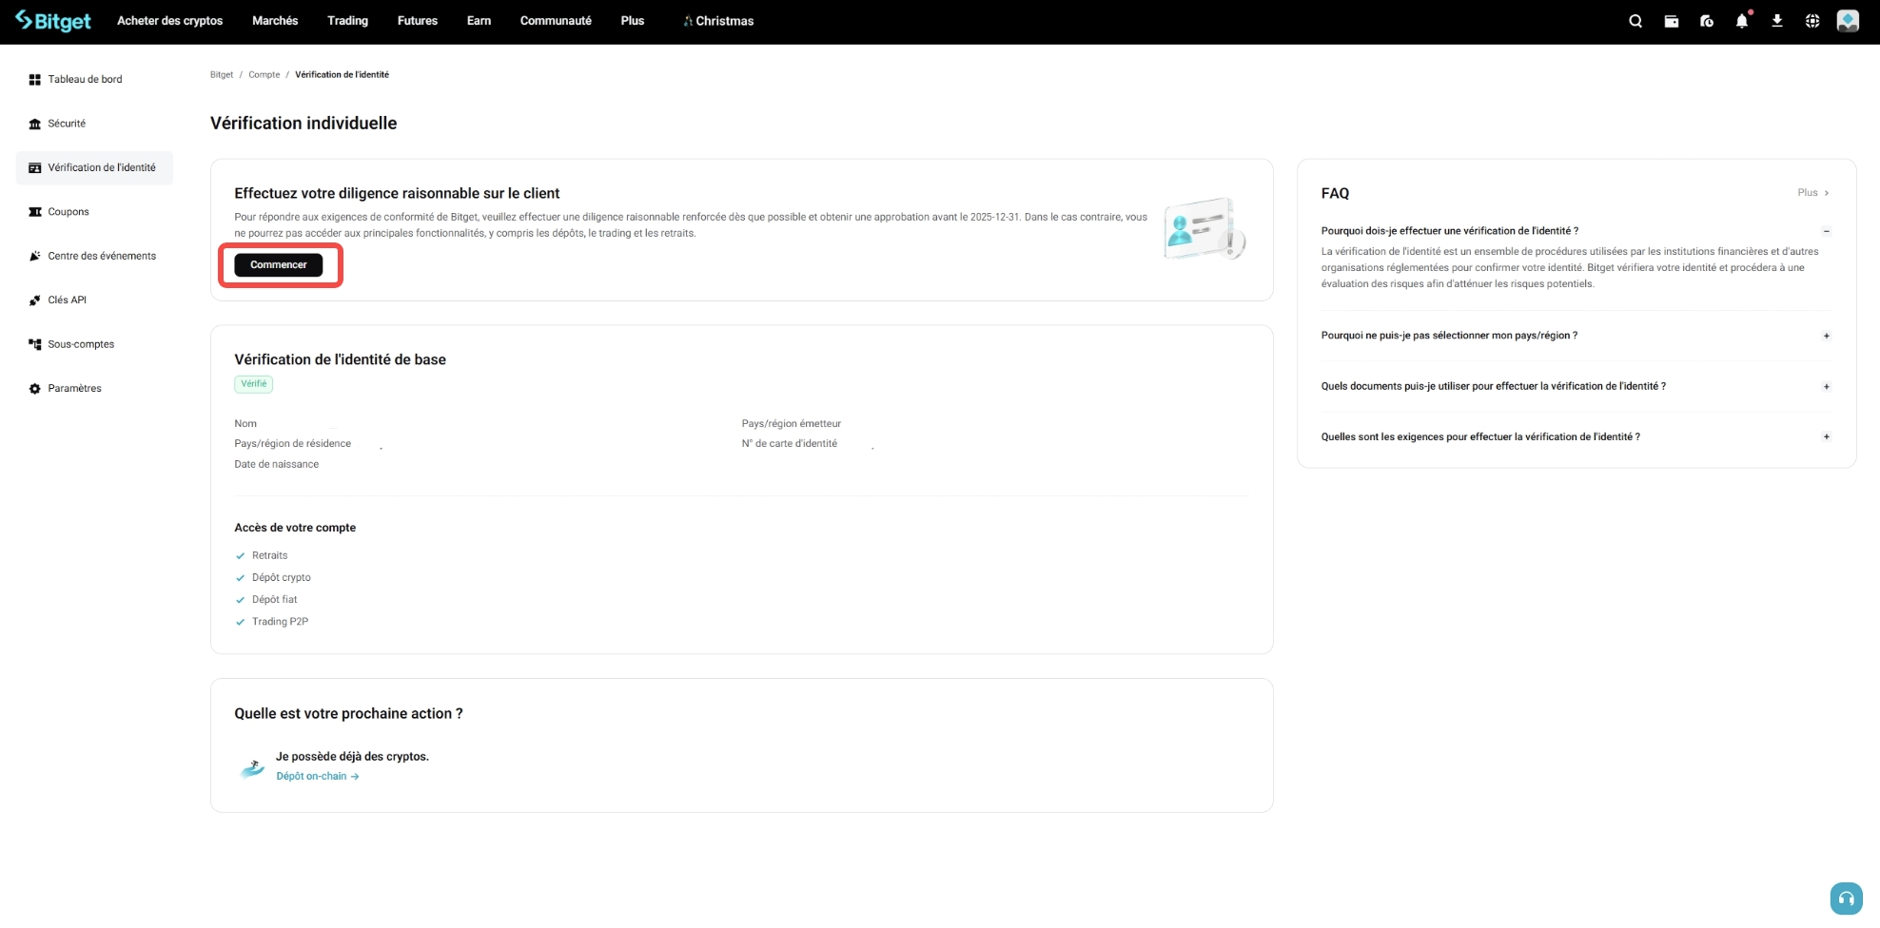The width and height of the screenshot is (1880, 928).
Task: Click the Vérifié status badge
Action: pyautogui.click(x=253, y=384)
